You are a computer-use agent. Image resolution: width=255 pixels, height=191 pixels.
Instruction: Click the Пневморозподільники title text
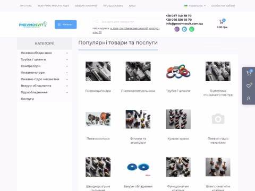click(138, 91)
